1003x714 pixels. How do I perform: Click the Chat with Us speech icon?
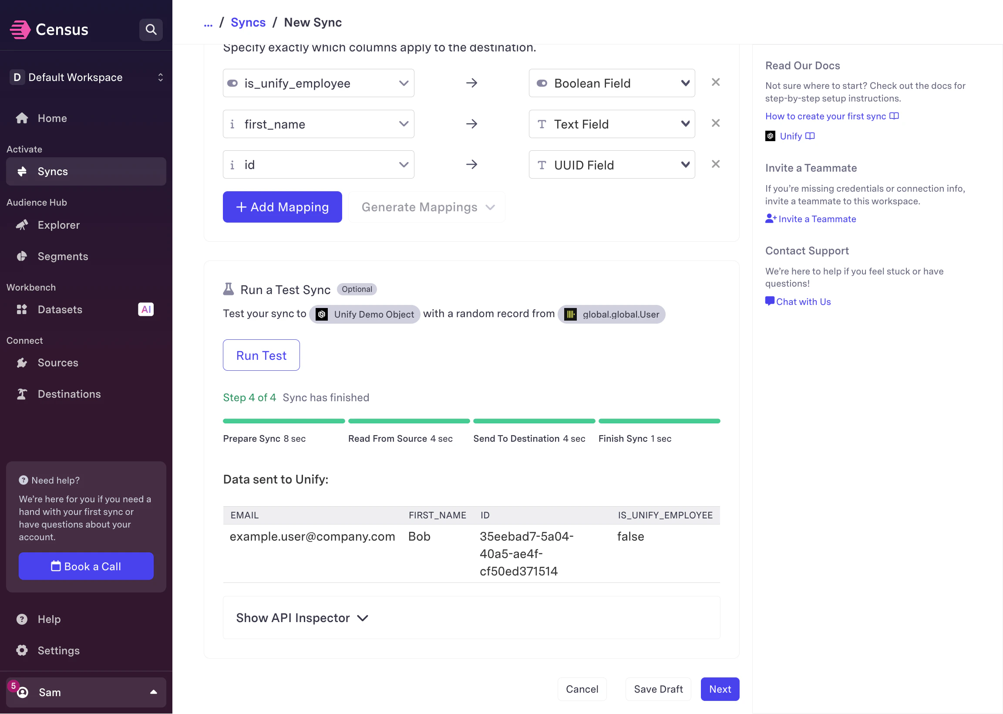click(x=769, y=301)
